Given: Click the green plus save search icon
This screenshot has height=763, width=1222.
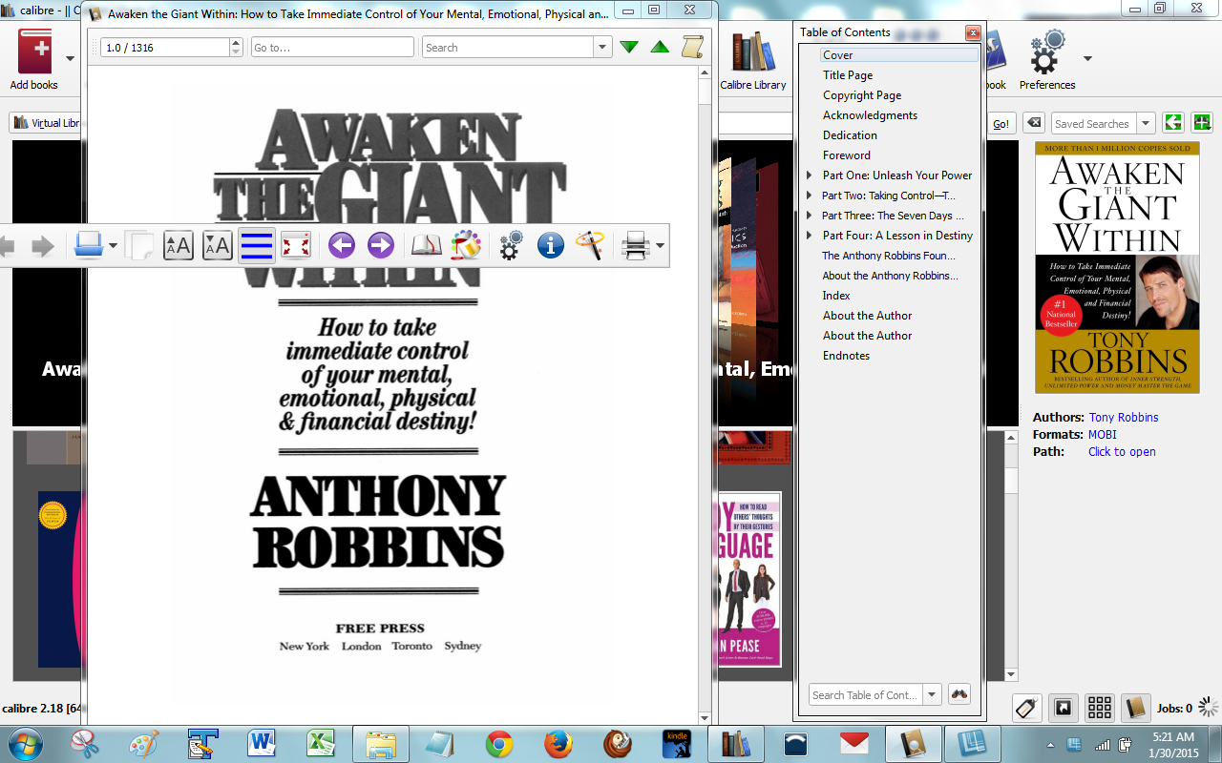Looking at the screenshot, I should tap(1202, 123).
